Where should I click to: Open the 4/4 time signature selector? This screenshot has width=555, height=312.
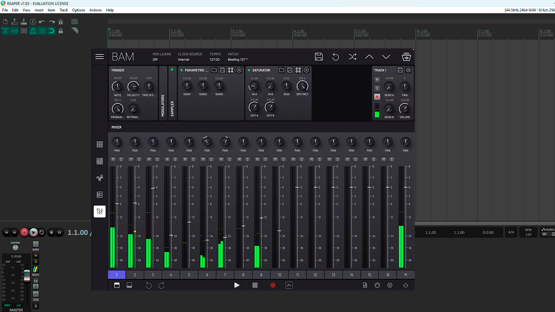[511, 232]
